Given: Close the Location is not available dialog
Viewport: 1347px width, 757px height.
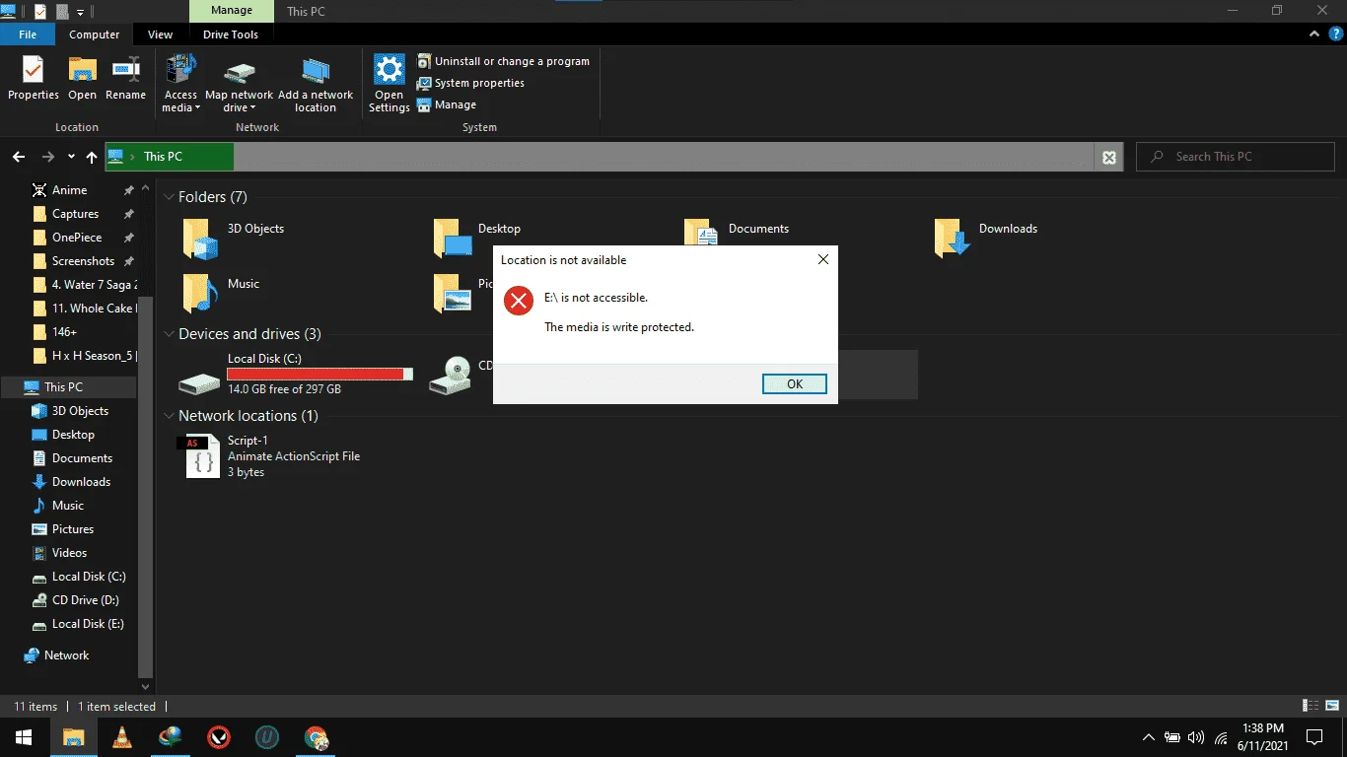Looking at the screenshot, I should pyautogui.click(x=823, y=260).
